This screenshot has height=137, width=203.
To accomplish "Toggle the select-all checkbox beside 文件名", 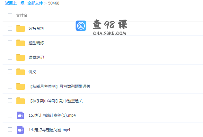I will coord(10,15).
